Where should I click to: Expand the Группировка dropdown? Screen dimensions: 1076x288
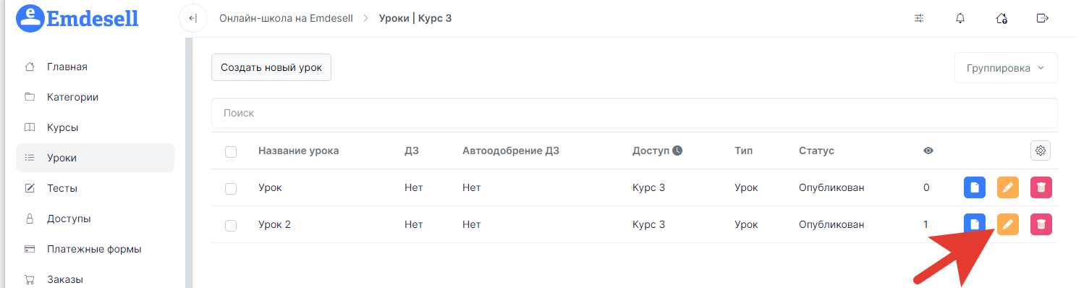pos(1006,68)
